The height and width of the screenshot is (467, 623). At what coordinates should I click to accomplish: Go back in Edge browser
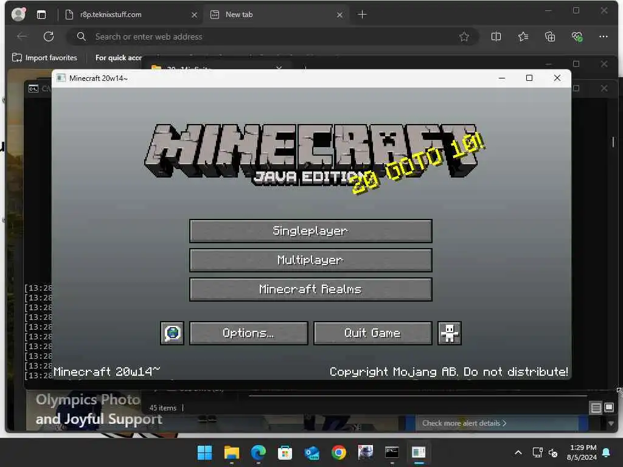(23, 36)
